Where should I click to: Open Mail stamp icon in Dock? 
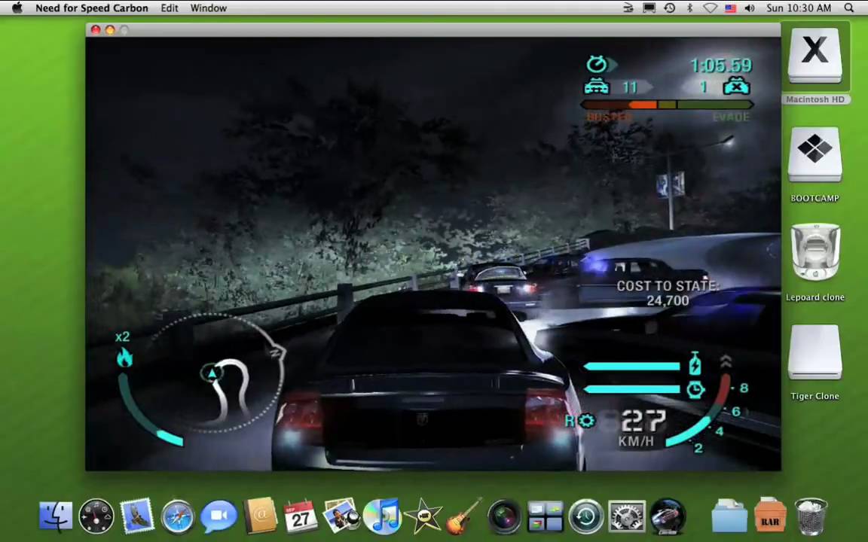(x=136, y=516)
